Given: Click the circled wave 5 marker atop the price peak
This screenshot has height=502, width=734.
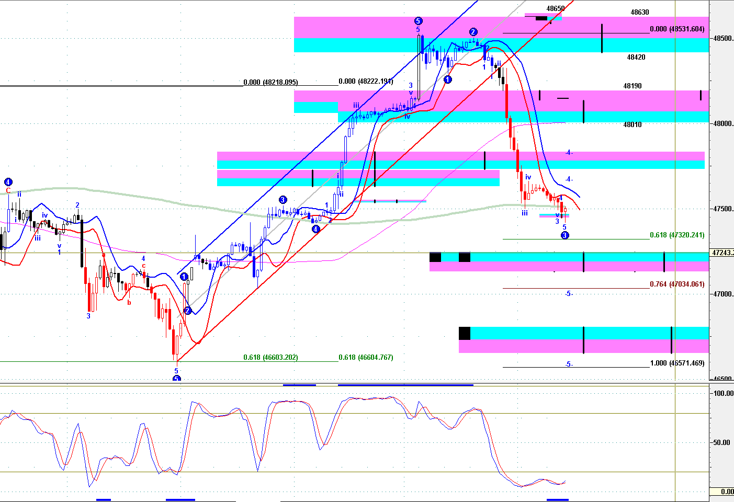Looking at the screenshot, I should point(418,21).
